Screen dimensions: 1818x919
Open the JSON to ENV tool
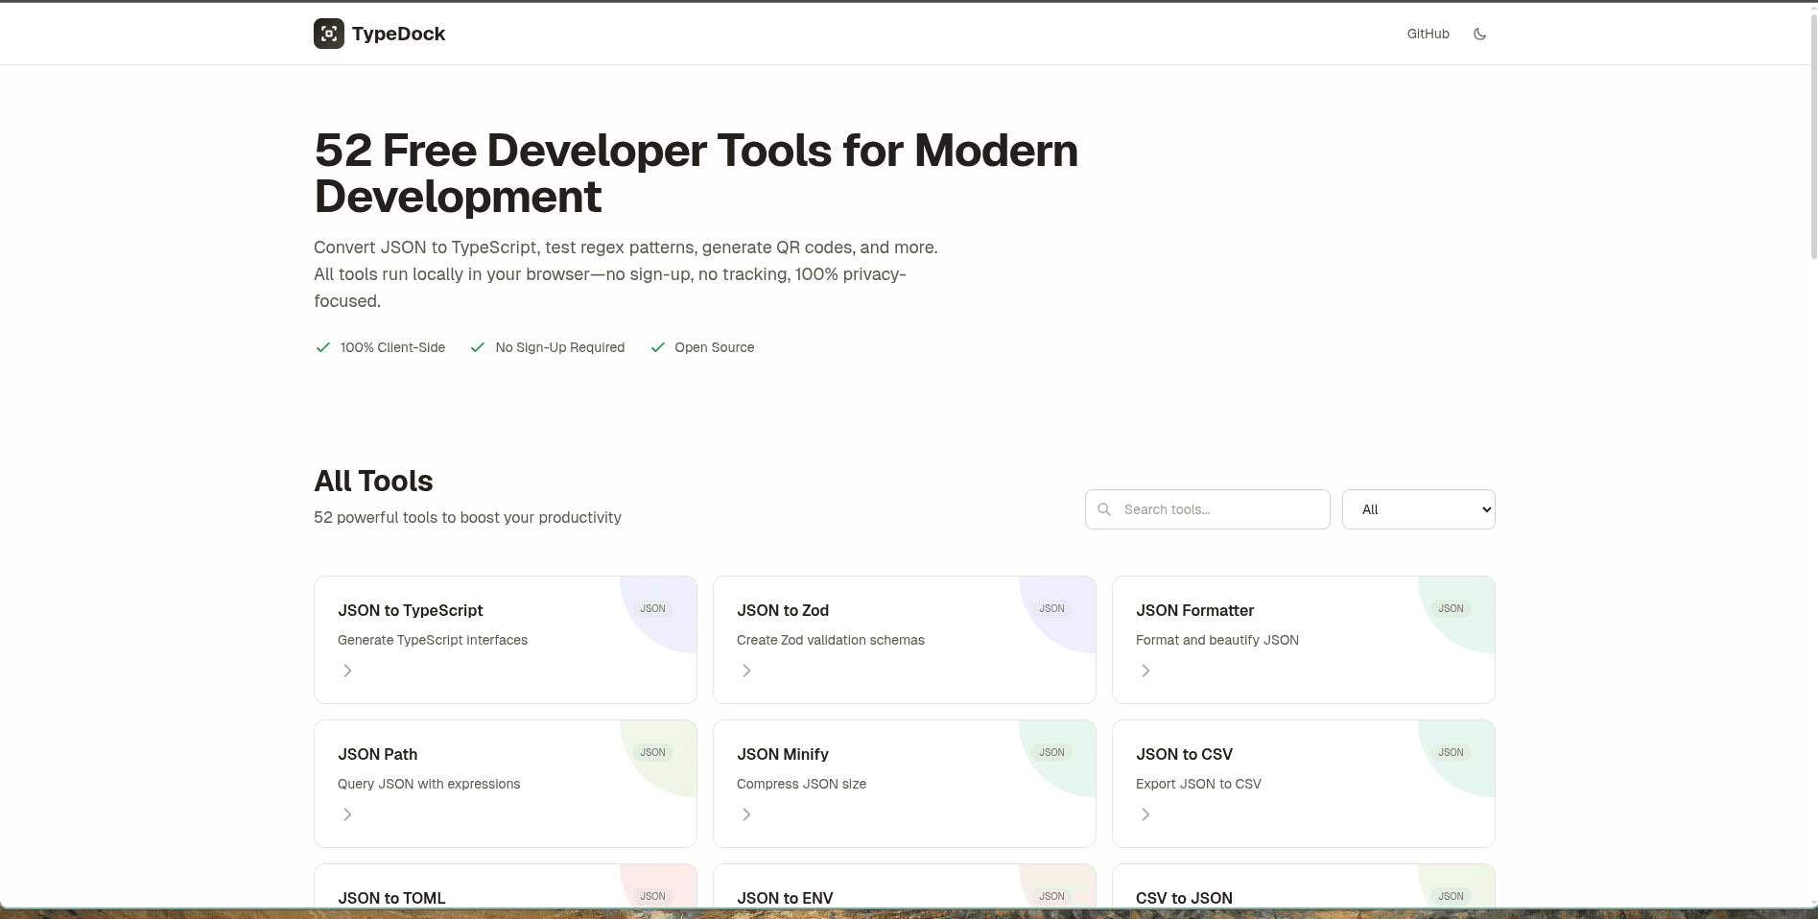point(905,887)
